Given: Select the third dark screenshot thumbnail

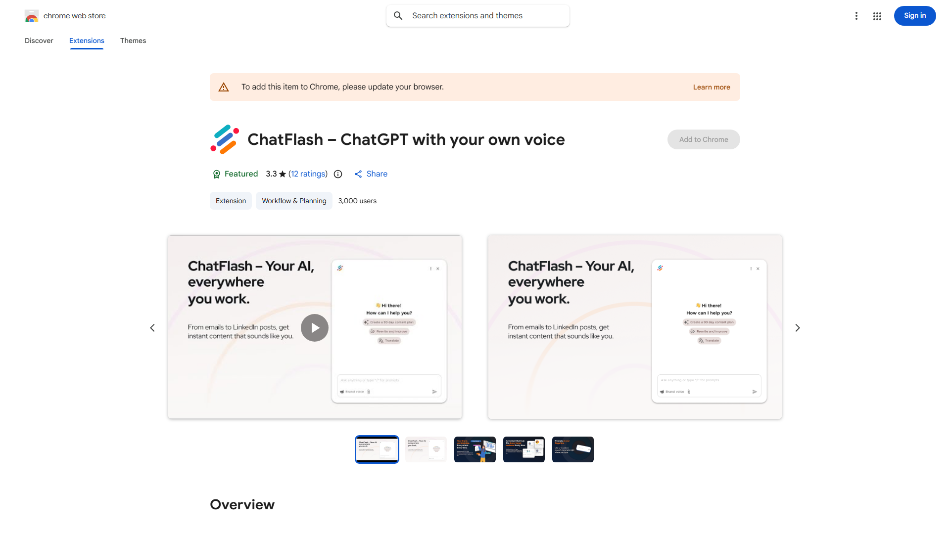Looking at the screenshot, I should pyautogui.click(x=475, y=449).
